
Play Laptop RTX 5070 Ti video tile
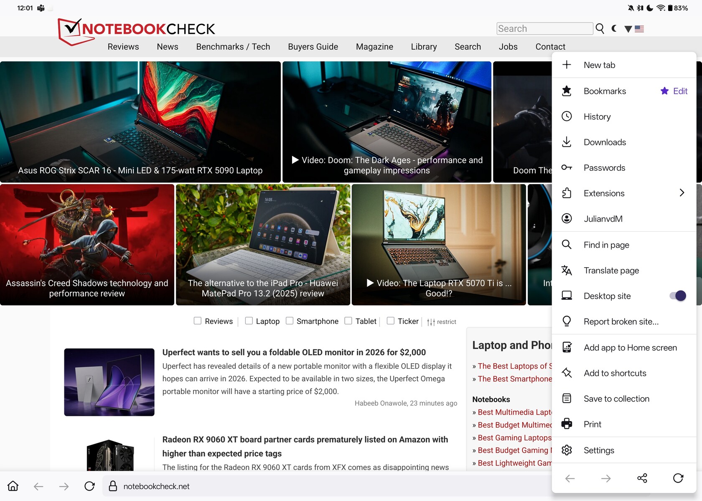pyautogui.click(x=439, y=245)
